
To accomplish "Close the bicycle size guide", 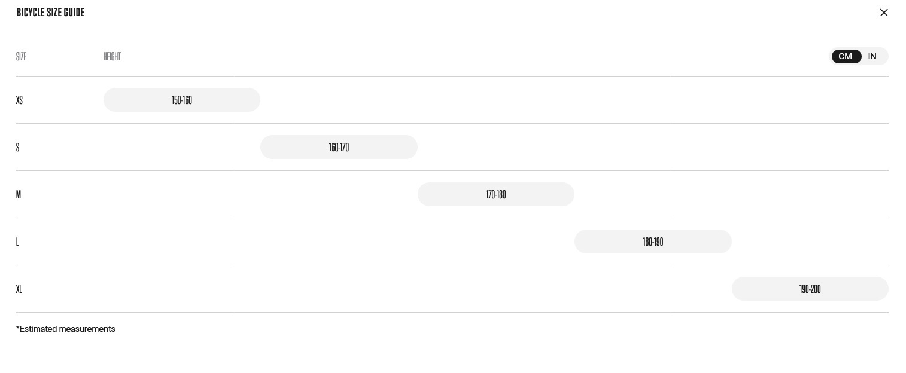I will tap(884, 13).
